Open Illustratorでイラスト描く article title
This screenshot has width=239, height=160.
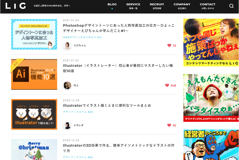coord(107,105)
